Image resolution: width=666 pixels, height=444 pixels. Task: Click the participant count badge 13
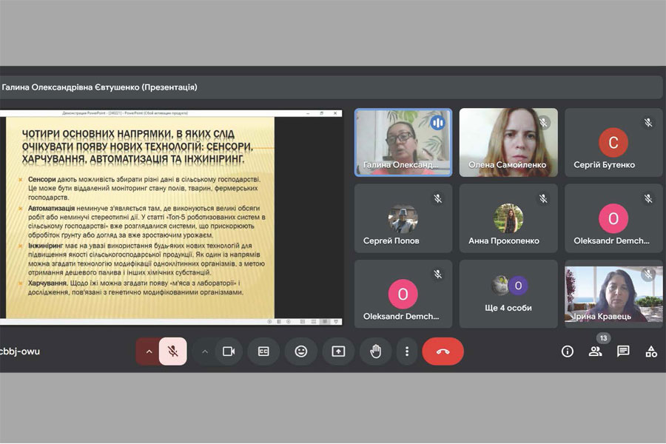pyautogui.click(x=604, y=338)
